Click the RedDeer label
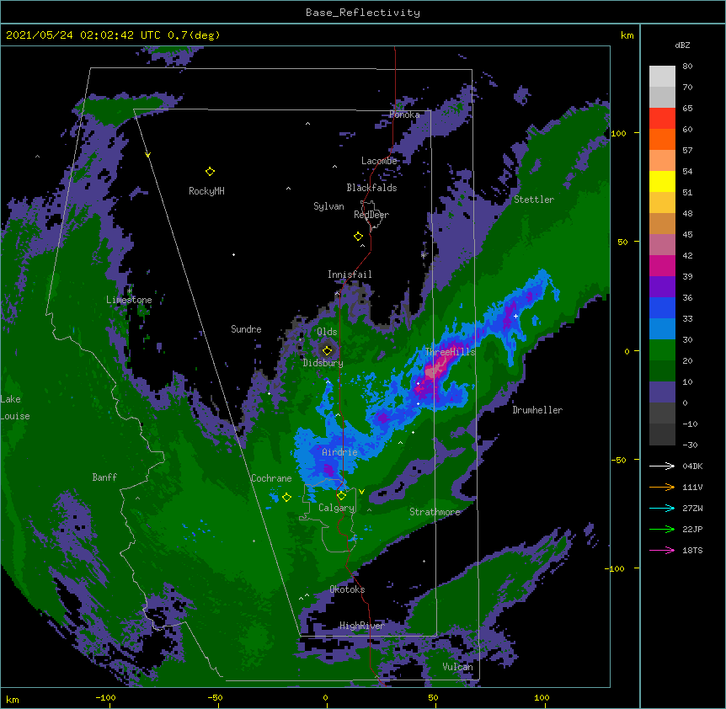Screen dimensions: 726x709 coord(371,215)
